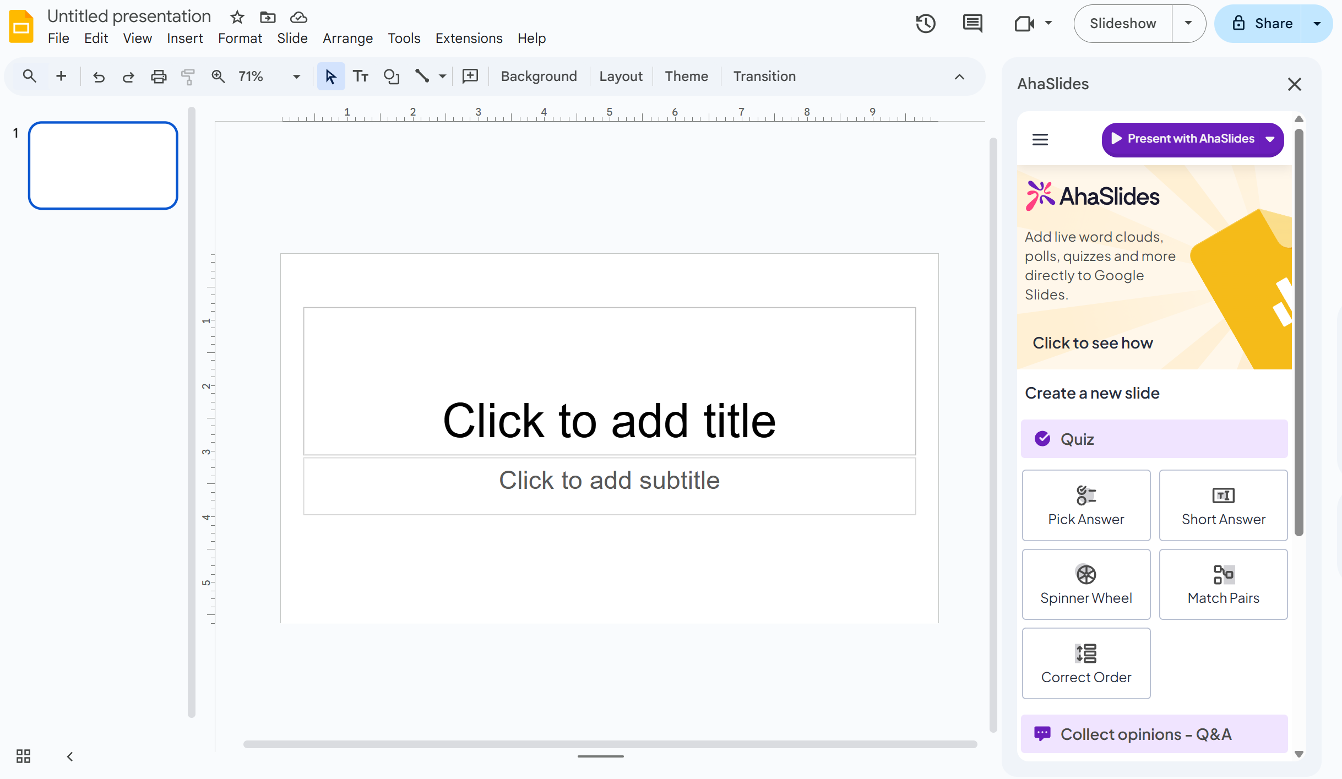The width and height of the screenshot is (1342, 779).
Task: Click the AhaSlides panel scrollbar
Action: point(1298,330)
